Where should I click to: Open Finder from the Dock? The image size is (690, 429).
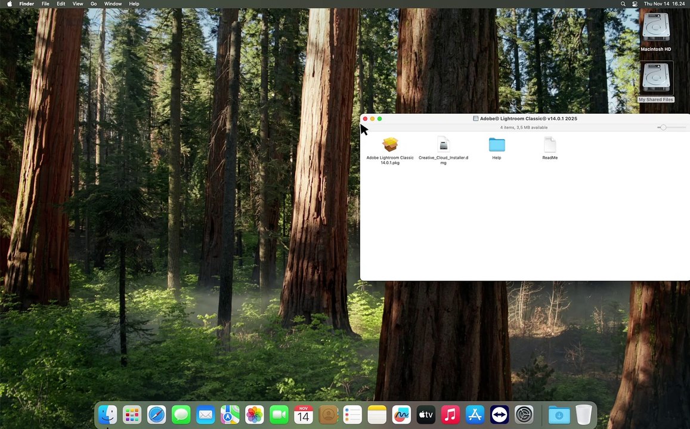pyautogui.click(x=108, y=415)
